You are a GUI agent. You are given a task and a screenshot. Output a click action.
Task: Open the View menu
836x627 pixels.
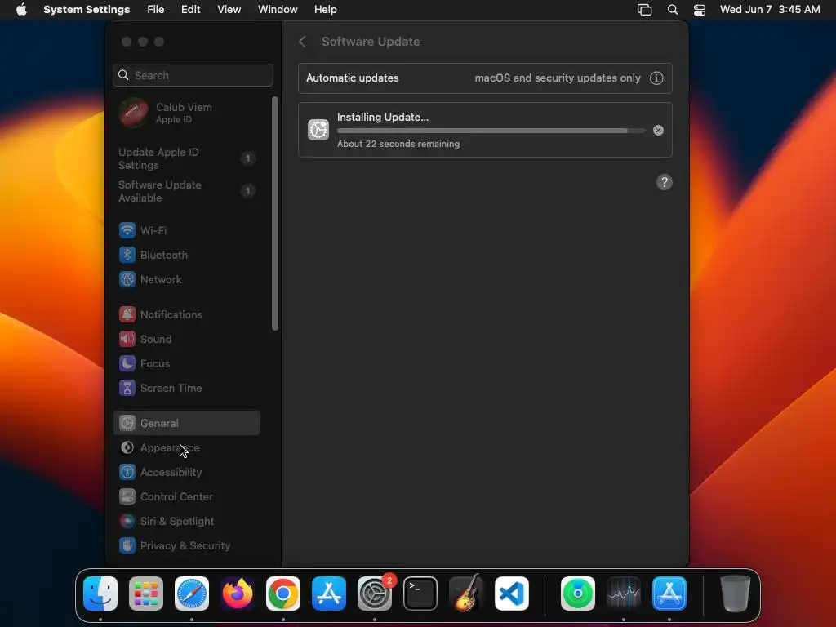pos(229,10)
